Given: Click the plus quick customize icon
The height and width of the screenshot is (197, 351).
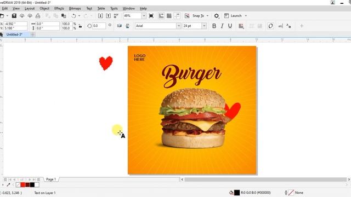Looking at the screenshot, I should (x=302, y=26).
